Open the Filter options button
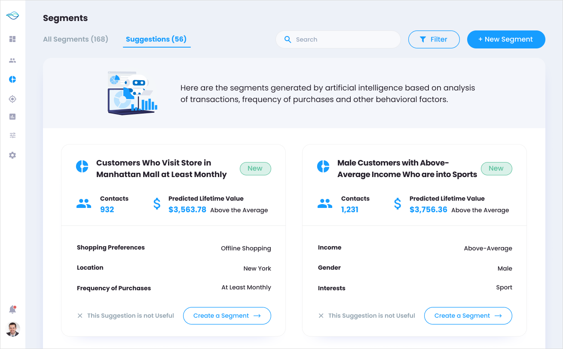563x349 pixels. [x=434, y=39]
